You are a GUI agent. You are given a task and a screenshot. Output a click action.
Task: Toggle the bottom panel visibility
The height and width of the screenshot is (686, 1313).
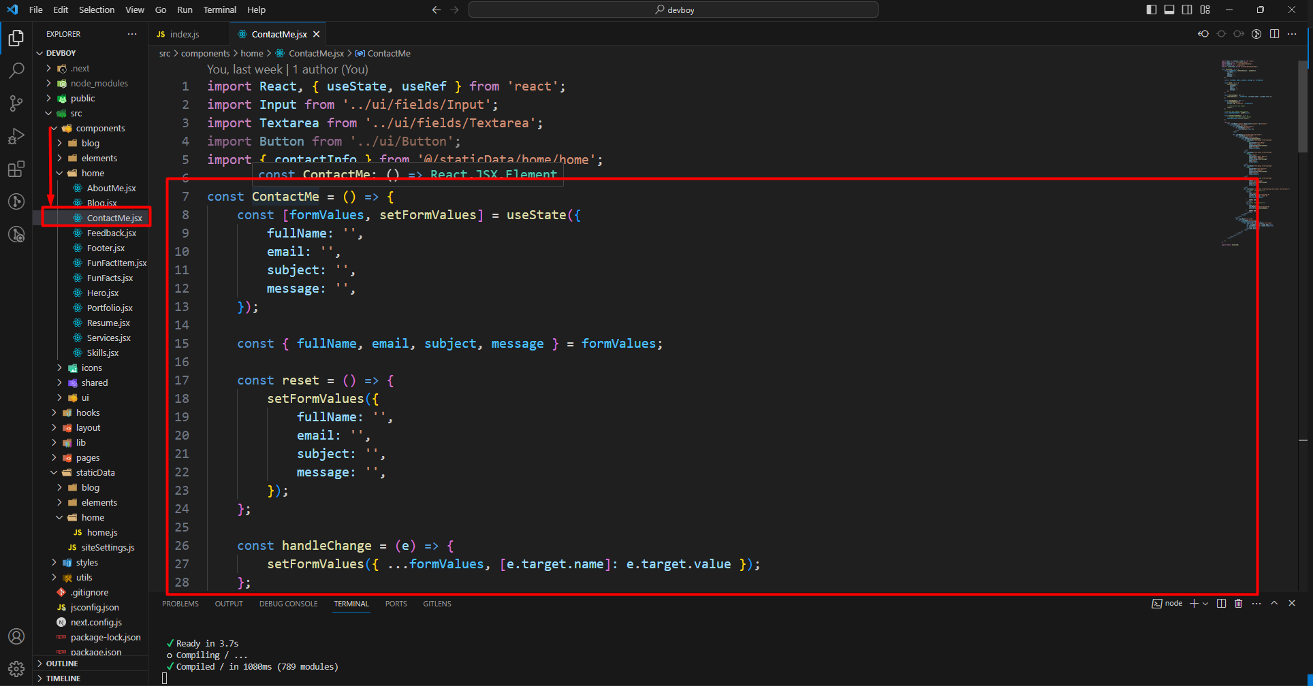point(1169,10)
